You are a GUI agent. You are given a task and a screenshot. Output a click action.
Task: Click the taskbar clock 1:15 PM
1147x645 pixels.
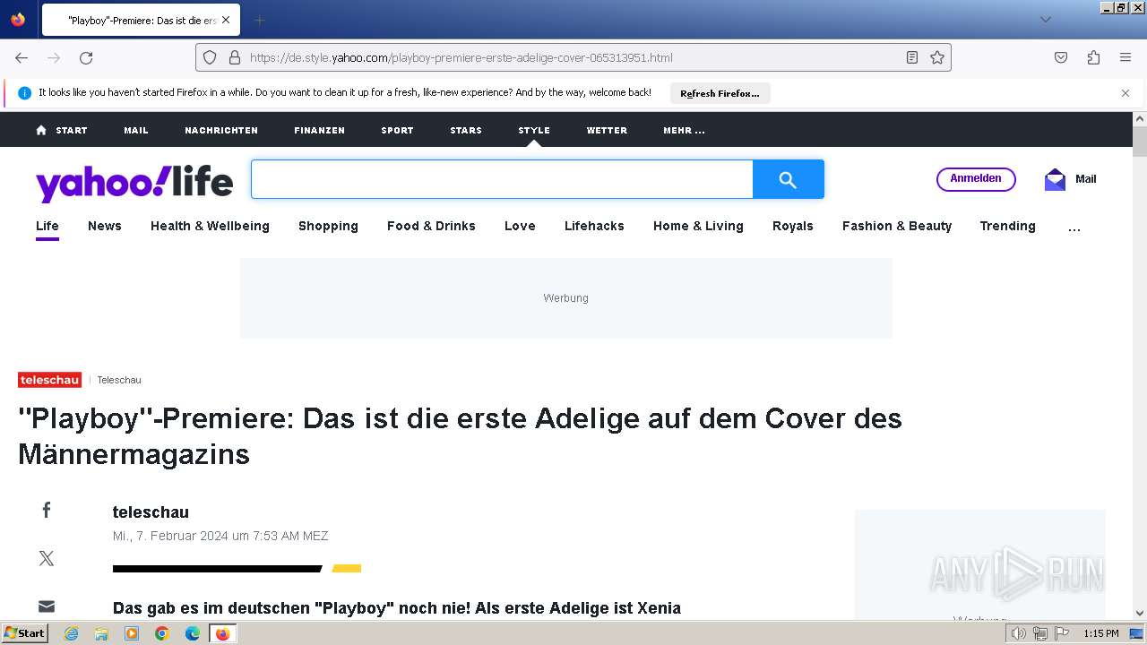[1100, 633]
